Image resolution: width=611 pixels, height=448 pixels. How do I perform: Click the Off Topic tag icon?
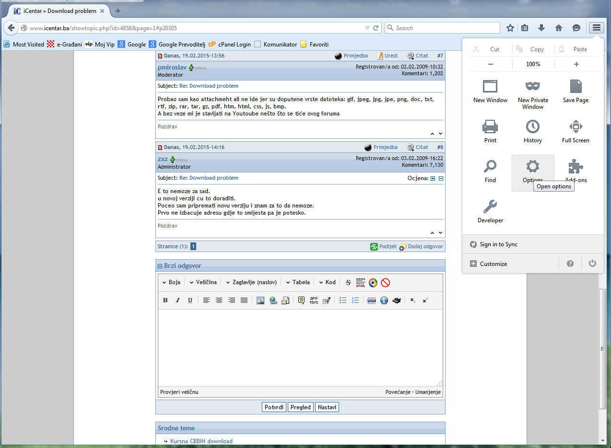(314, 300)
